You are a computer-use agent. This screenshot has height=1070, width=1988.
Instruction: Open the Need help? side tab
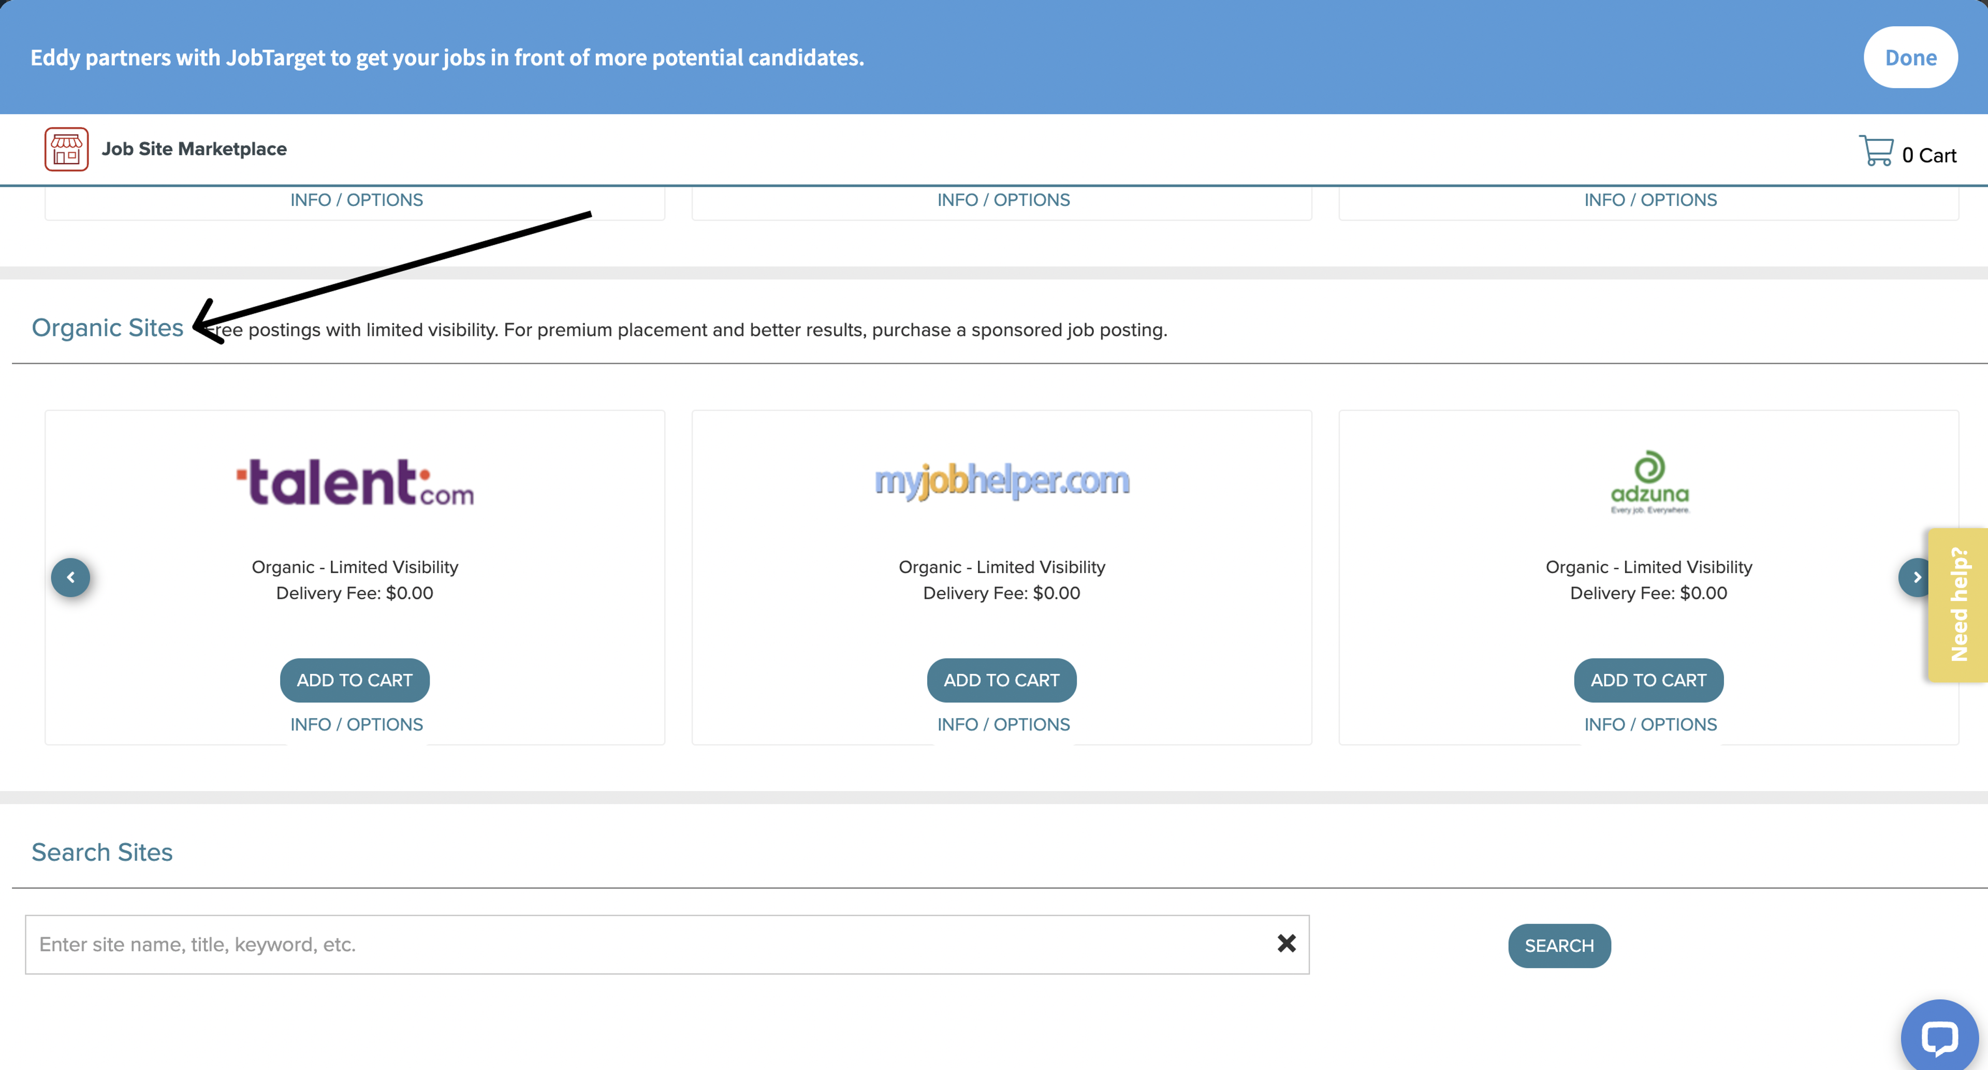click(1958, 605)
